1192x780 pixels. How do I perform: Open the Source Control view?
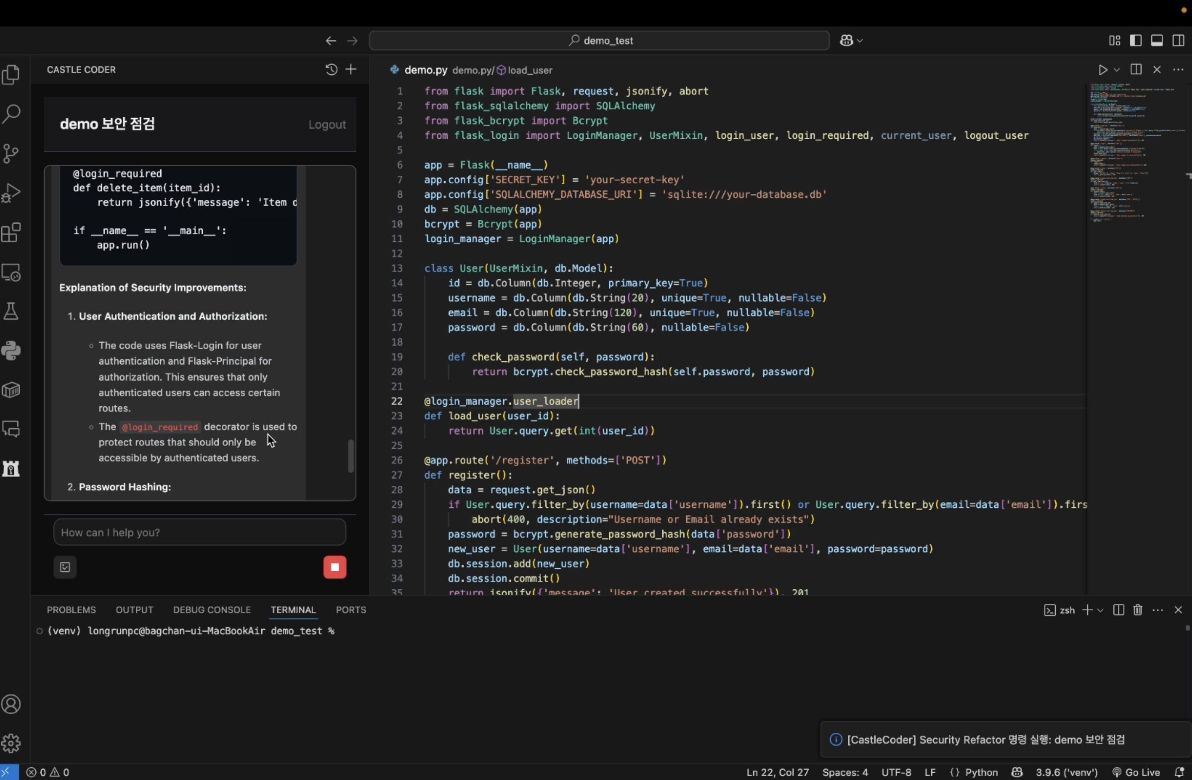pos(11,154)
